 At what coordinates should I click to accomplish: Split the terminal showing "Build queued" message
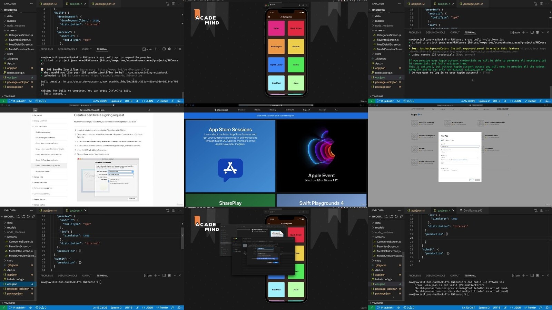164,49
